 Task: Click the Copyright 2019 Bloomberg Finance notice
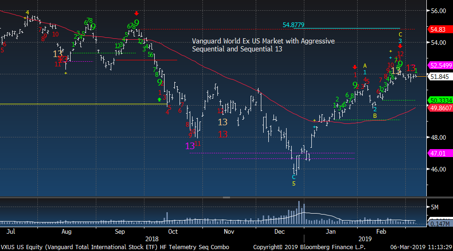309,247
